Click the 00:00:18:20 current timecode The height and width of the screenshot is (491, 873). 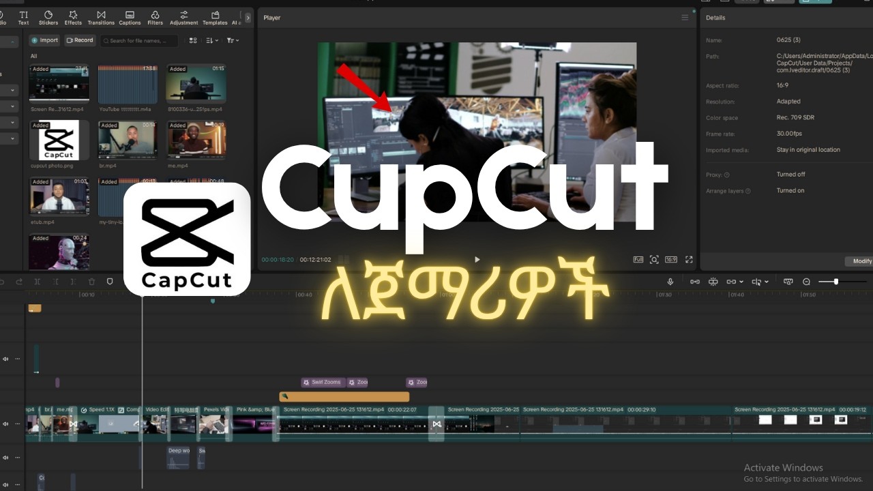[278, 260]
